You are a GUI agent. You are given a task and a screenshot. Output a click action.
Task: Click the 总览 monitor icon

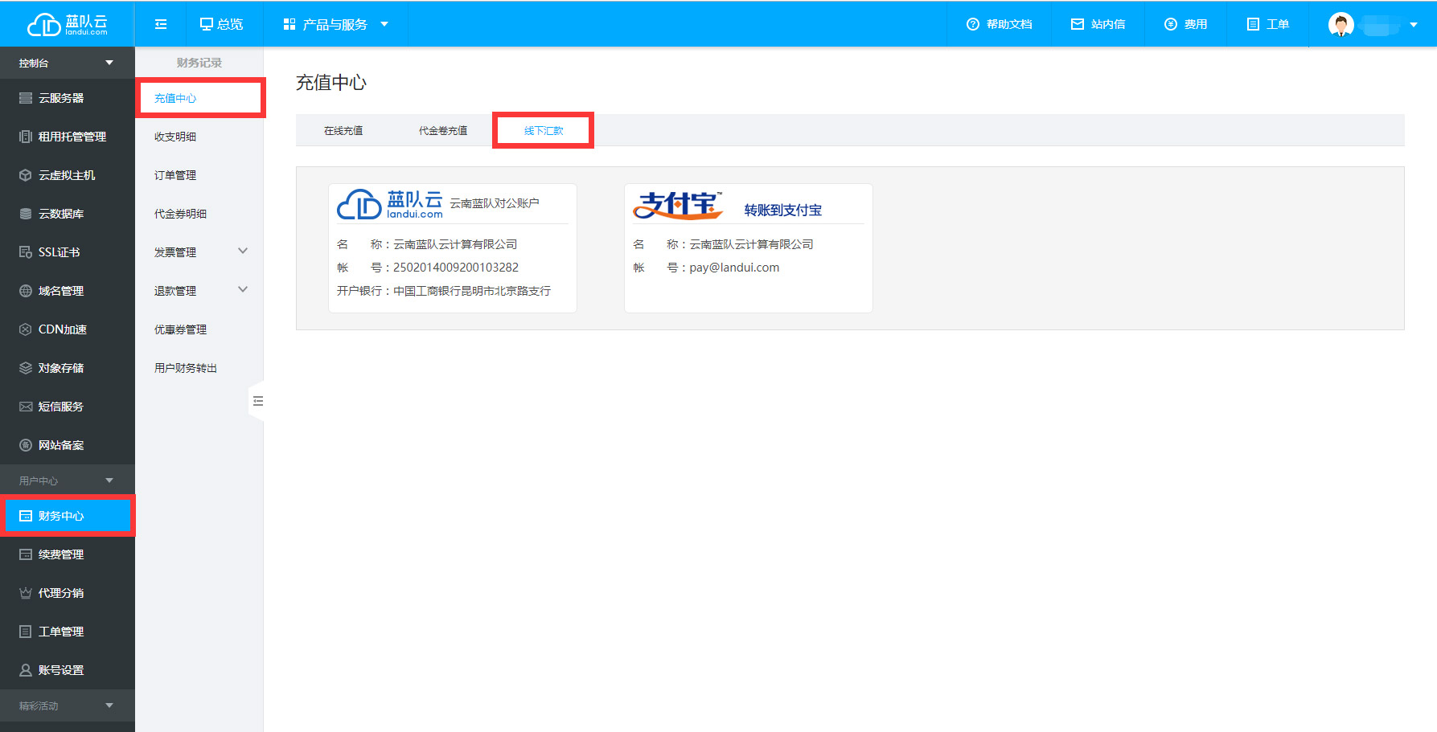207,24
